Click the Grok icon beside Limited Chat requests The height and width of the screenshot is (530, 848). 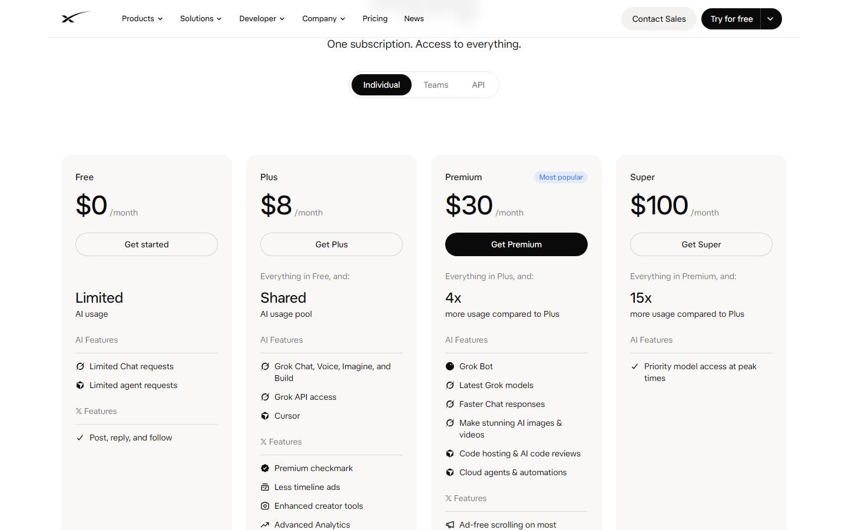[x=80, y=366]
